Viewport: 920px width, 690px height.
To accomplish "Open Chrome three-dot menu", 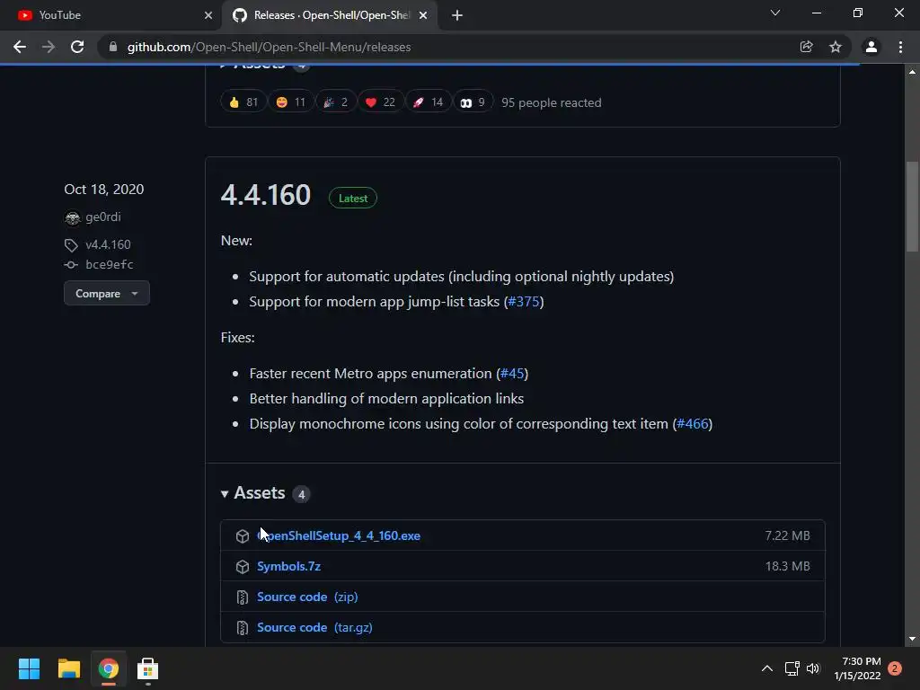I will pos(900,47).
